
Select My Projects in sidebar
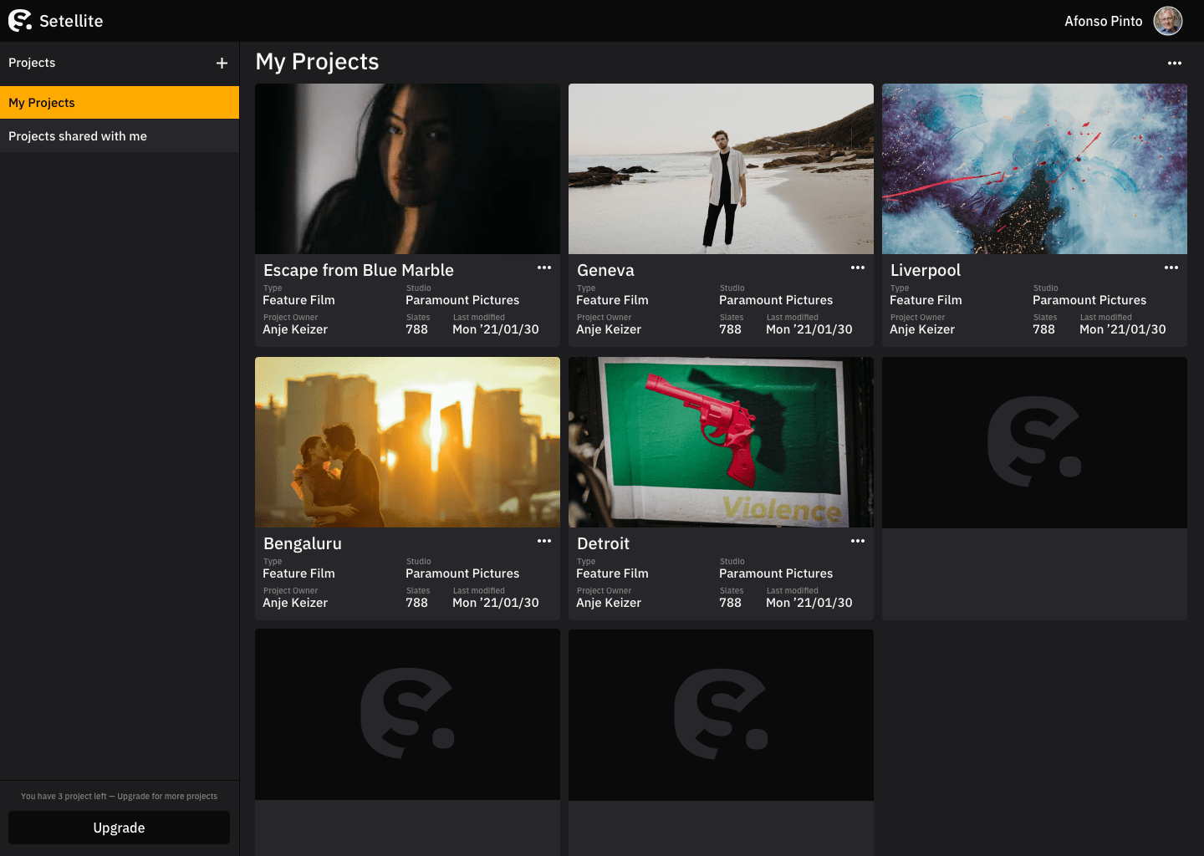[120, 103]
